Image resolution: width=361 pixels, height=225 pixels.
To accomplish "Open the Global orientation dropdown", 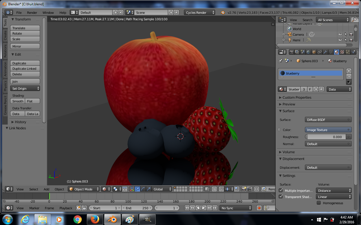I will [x=162, y=189].
